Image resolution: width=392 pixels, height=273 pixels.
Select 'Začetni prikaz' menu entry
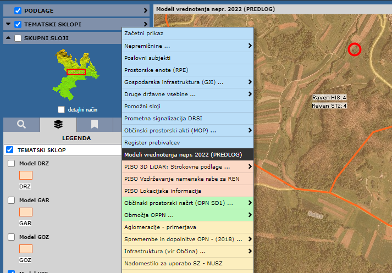tap(187, 34)
